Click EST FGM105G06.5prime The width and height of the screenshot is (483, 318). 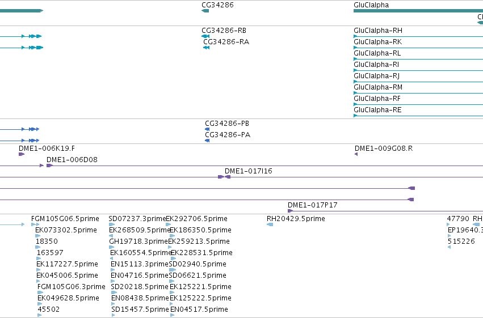pyautogui.click(x=65, y=219)
